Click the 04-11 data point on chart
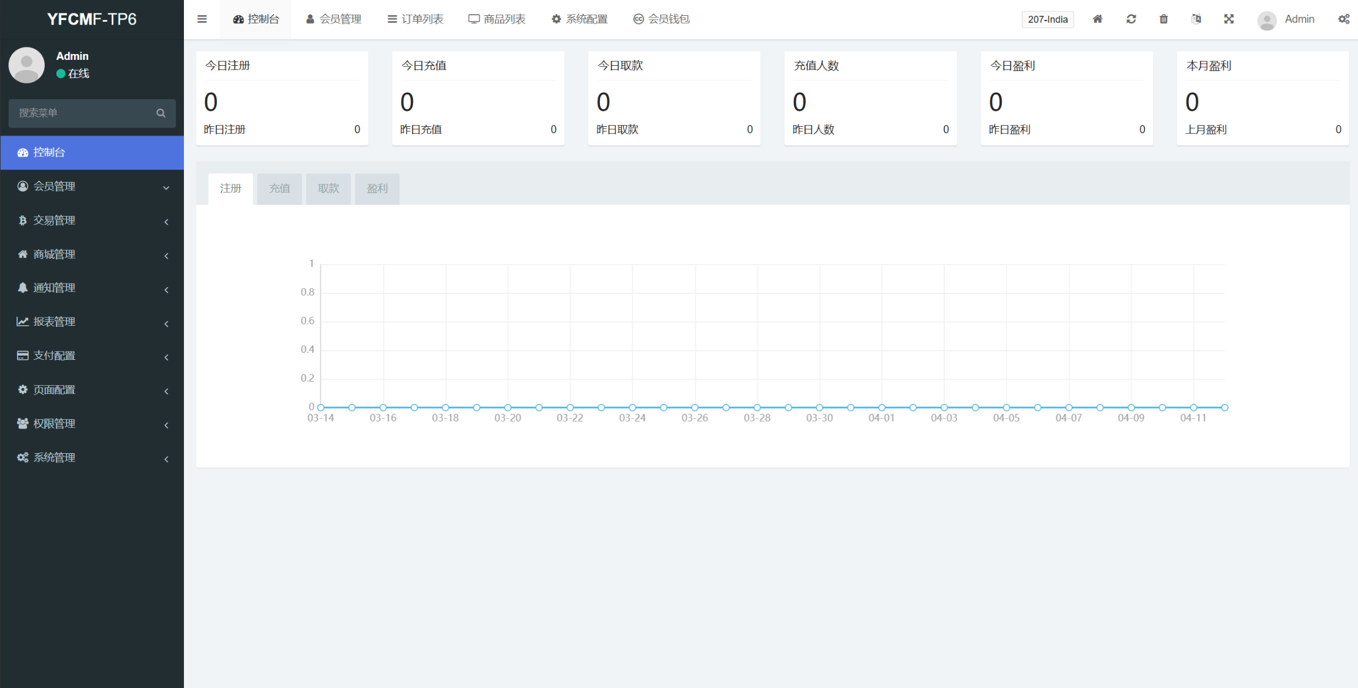1358x688 pixels. click(1193, 407)
